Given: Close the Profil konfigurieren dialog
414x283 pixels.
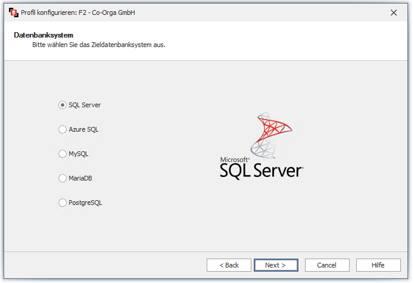Looking at the screenshot, I should tap(393, 12).
